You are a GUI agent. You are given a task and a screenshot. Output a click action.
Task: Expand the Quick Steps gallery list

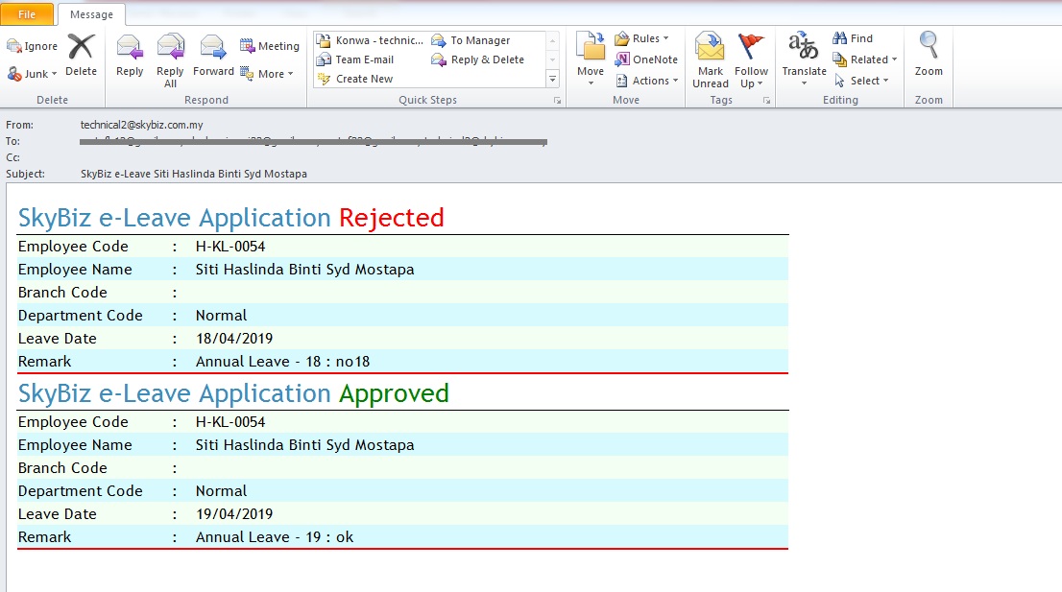click(552, 80)
